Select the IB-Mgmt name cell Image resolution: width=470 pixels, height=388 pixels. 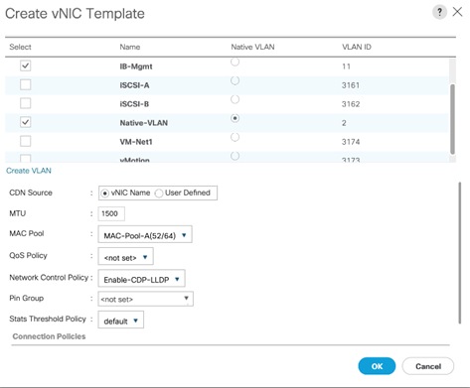pyautogui.click(x=136, y=66)
